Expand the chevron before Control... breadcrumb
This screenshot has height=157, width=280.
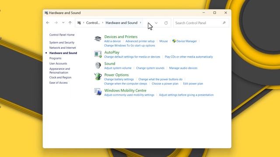point(84,23)
